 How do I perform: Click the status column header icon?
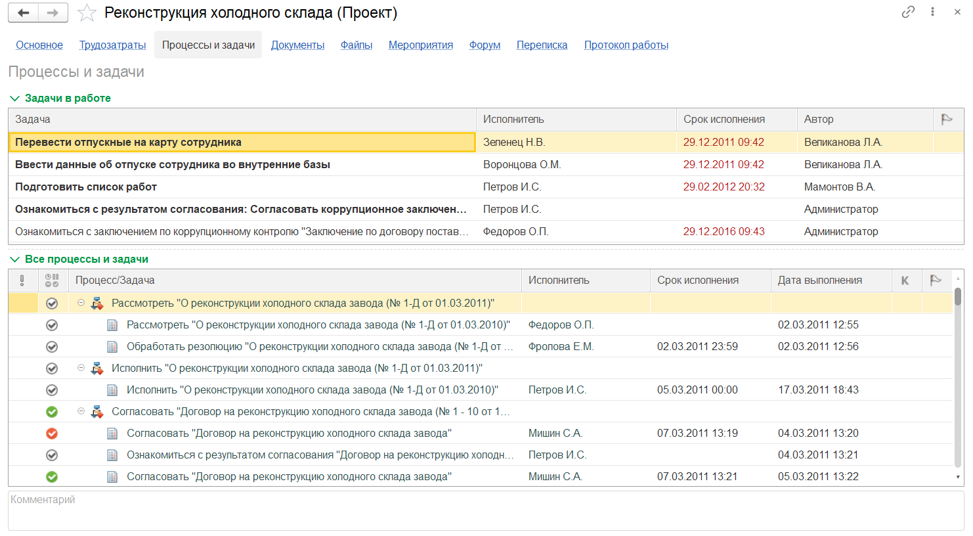tap(52, 280)
